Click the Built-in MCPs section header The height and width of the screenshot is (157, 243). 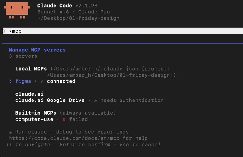point(35,113)
